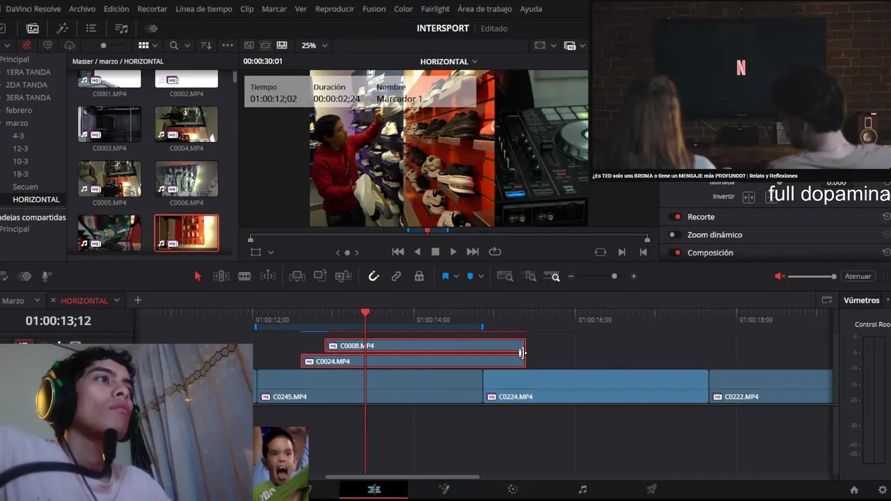Open the HORIZONTAL timeline tab dropdown
This screenshot has width=891, height=501.
click(x=117, y=301)
